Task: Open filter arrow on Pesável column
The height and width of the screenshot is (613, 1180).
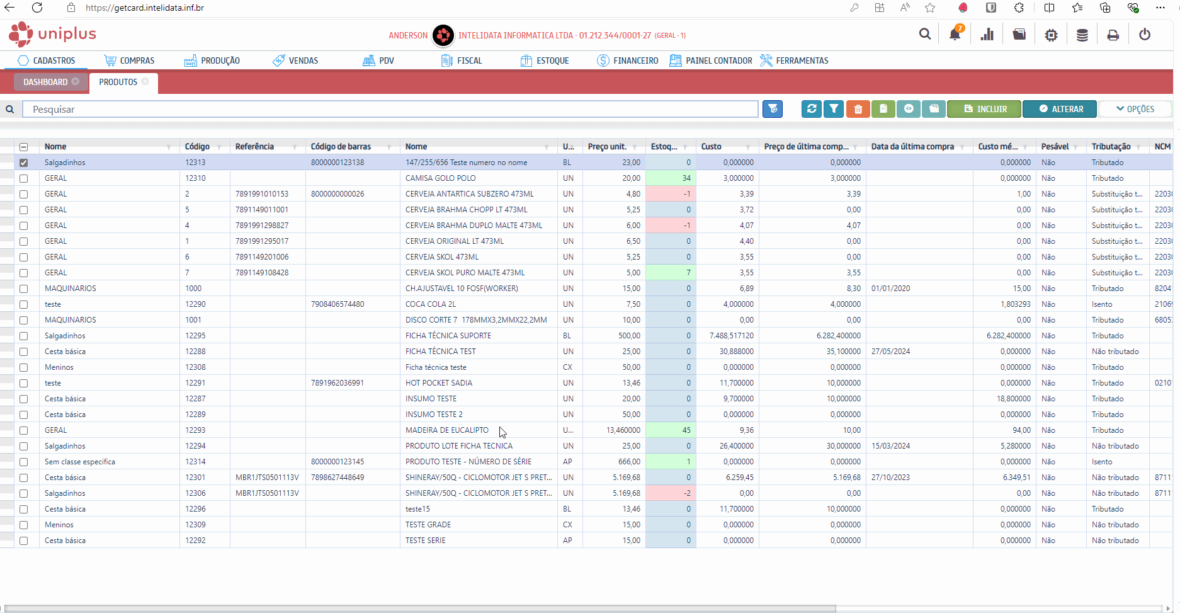Action: pyautogui.click(x=1075, y=147)
